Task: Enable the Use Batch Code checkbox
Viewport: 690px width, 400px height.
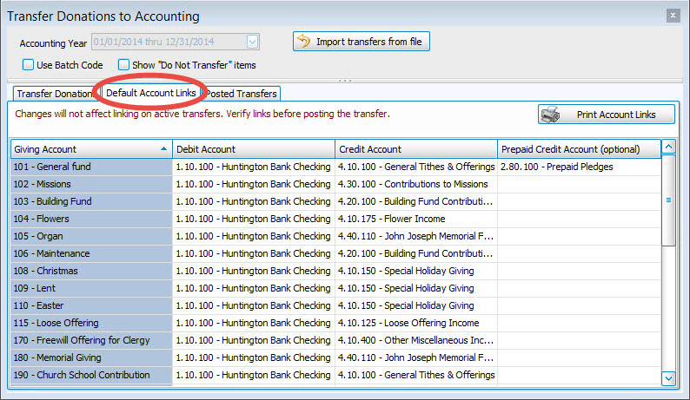Action: pos(28,64)
